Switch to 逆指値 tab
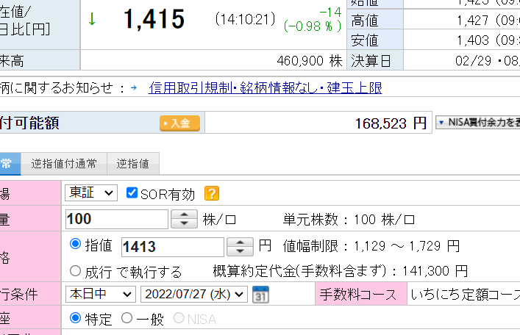 (133, 164)
